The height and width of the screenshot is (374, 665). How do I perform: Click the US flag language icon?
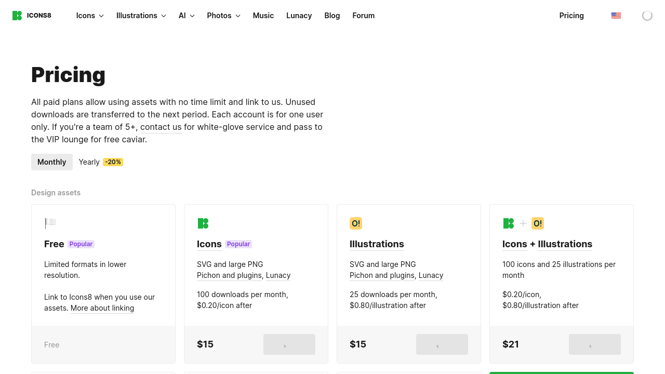click(616, 16)
